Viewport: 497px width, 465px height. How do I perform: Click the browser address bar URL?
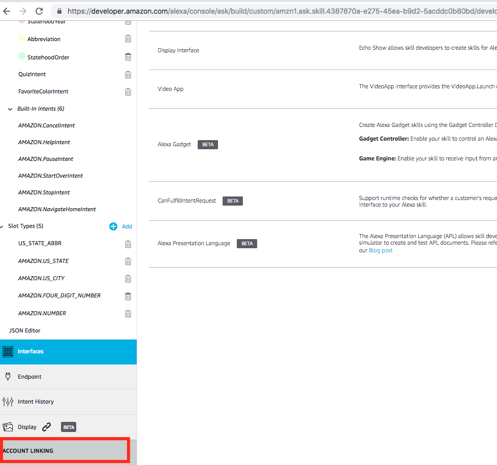click(x=279, y=11)
